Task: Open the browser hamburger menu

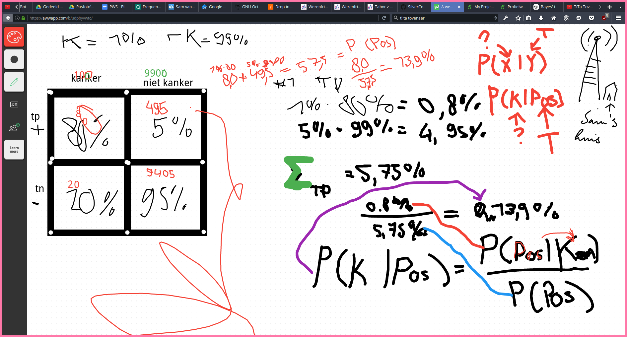Action: click(x=618, y=18)
